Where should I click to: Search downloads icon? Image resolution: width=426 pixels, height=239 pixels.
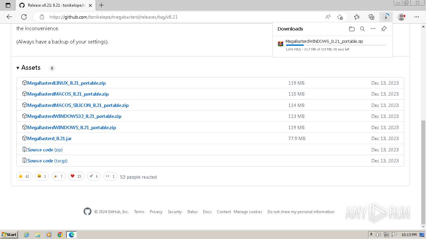[x=362, y=29]
